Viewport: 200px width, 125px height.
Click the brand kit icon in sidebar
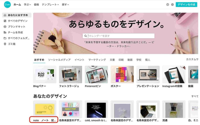pos(5,27)
